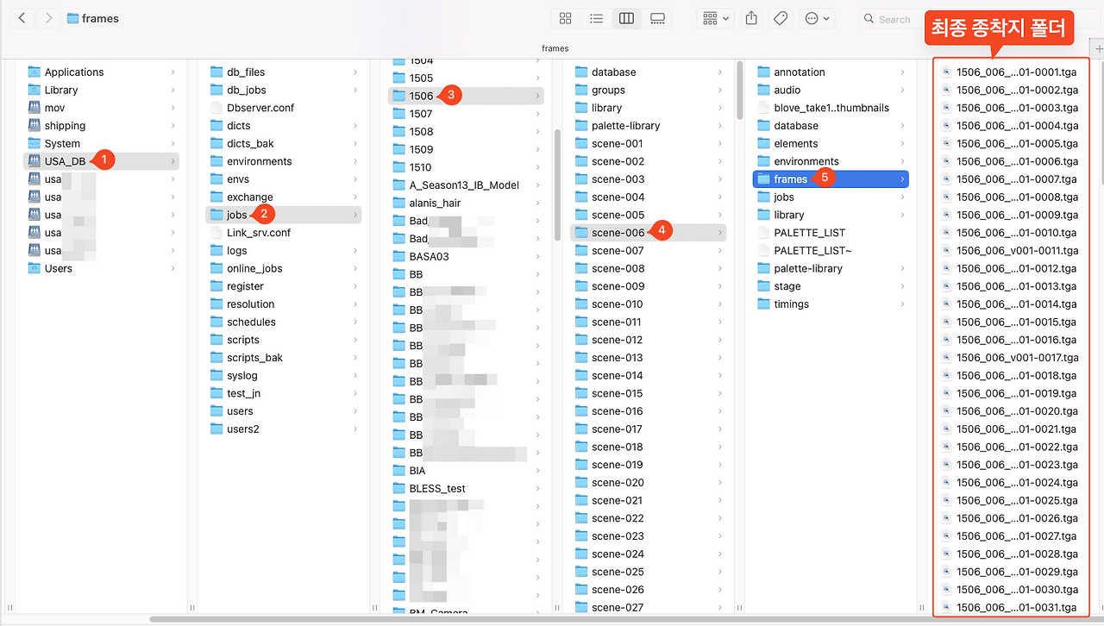Select the shipping volume icon
1104x626 pixels.
pos(34,126)
